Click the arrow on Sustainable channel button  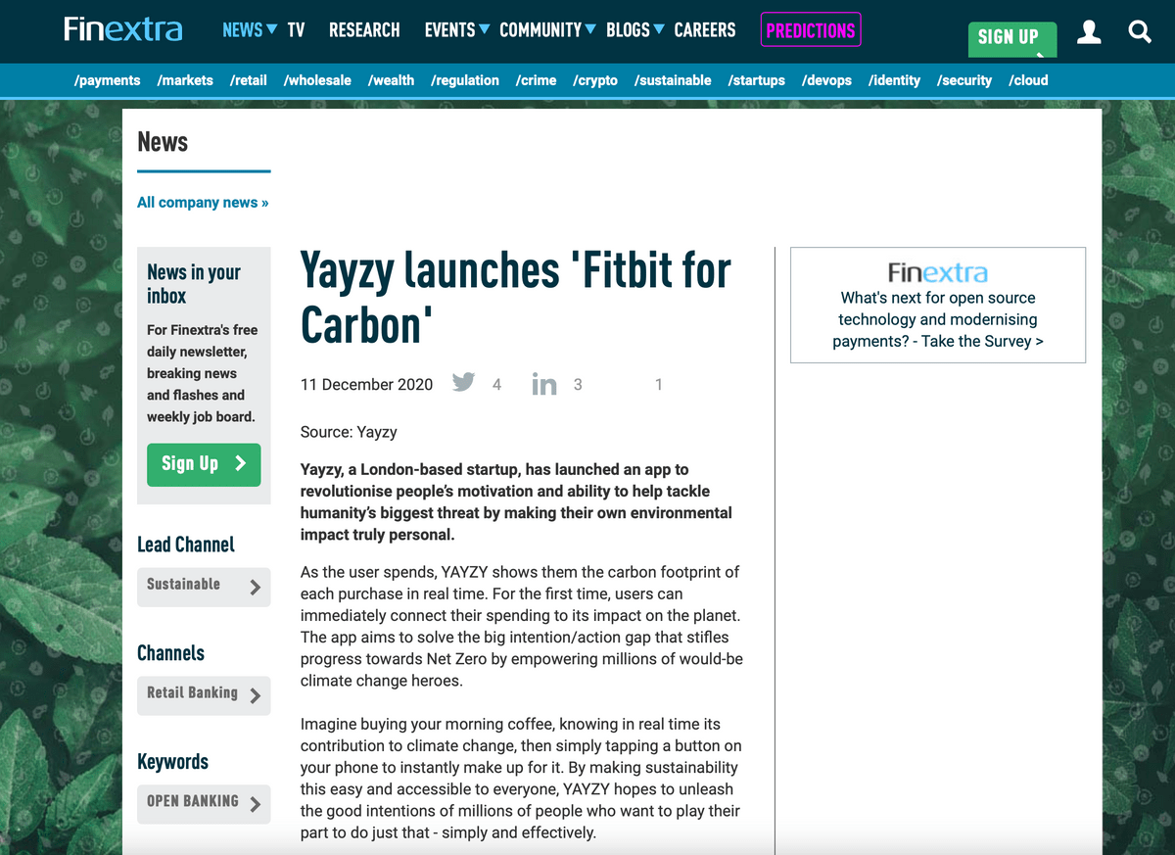(256, 588)
